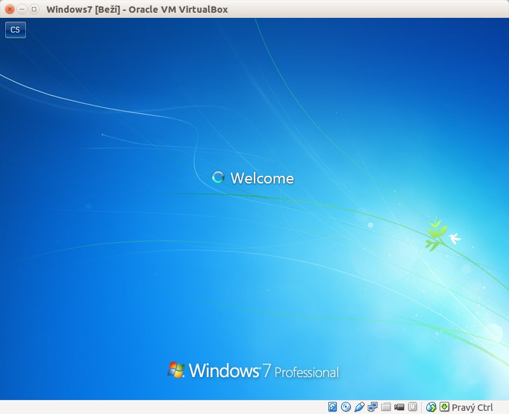Click the hard disk activity status icon

click(332, 407)
